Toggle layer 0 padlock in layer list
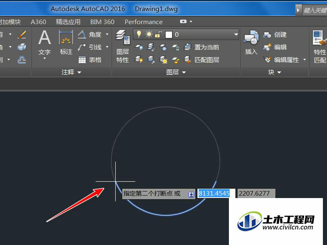327x245 pixels. [x=158, y=34]
